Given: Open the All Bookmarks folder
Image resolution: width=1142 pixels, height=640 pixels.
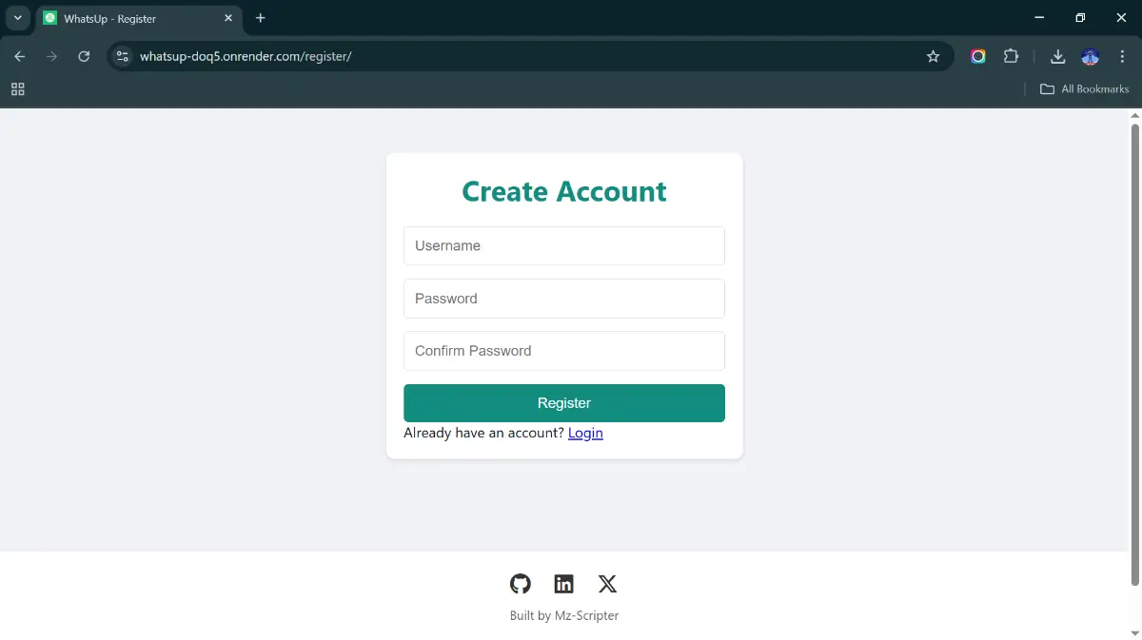Looking at the screenshot, I should [1084, 88].
